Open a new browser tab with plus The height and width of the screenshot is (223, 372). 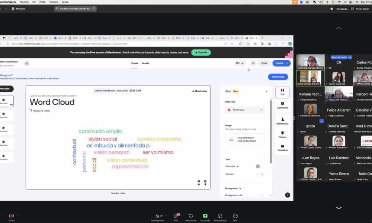(262, 38)
